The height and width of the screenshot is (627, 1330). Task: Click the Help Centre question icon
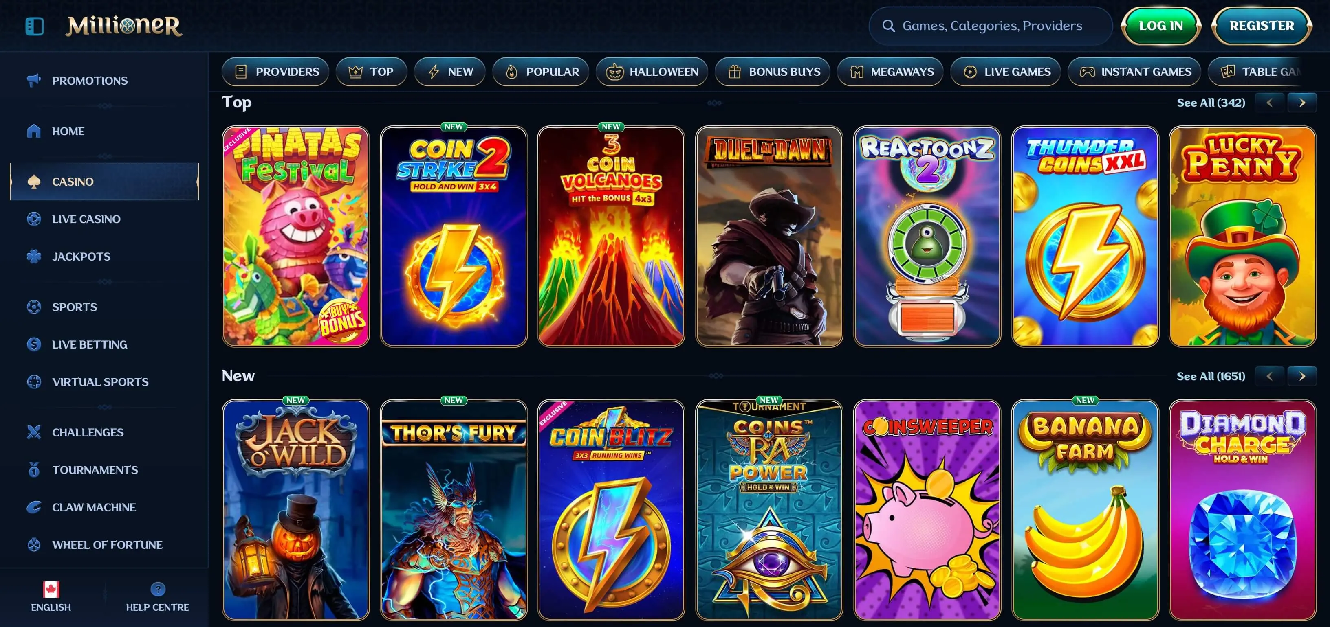(x=157, y=589)
